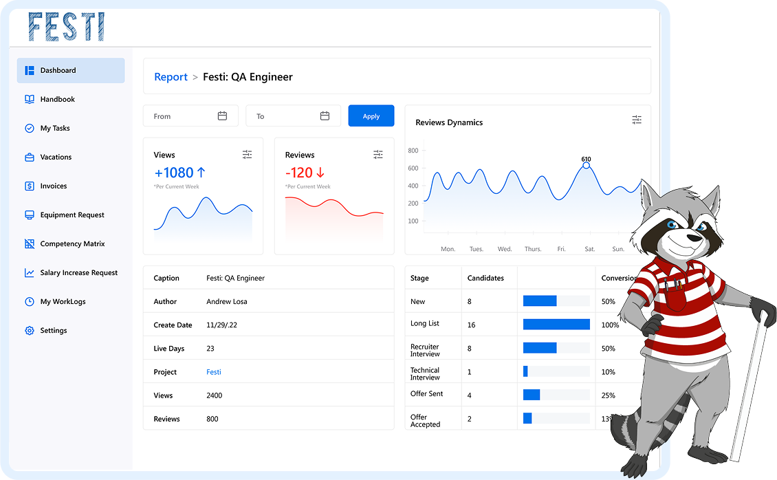Image resolution: width=777 pixels, height=480 pixels.
Task: Open the To date calendar picker
Action: tap(325, 116)
